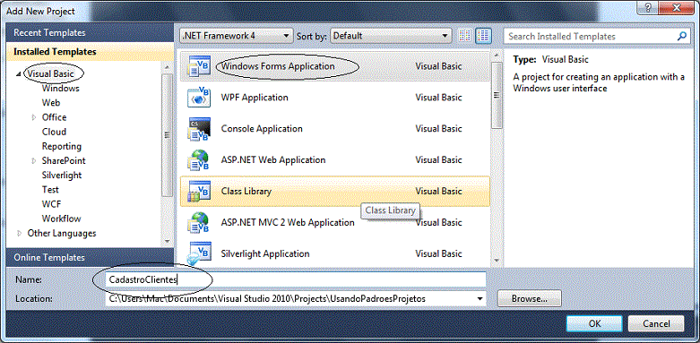Select the Office category

(x=54, y=117)
